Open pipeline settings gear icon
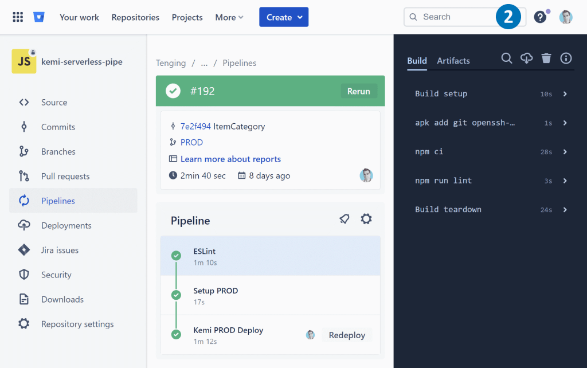The height and width of the screenshot is (368, 587). (x=366, y=219)
